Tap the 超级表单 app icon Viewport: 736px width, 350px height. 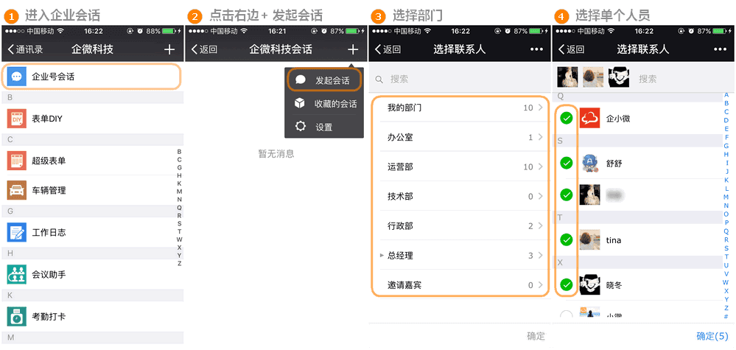(x=16, y=161)
